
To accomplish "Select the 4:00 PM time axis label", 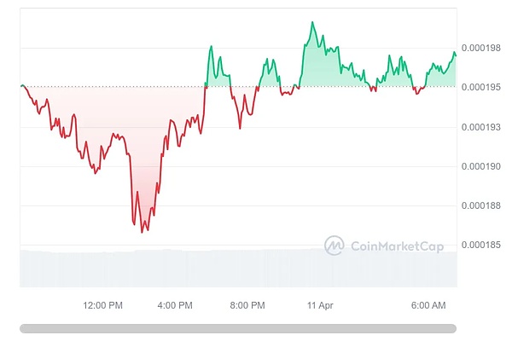I will coord(175,305).
